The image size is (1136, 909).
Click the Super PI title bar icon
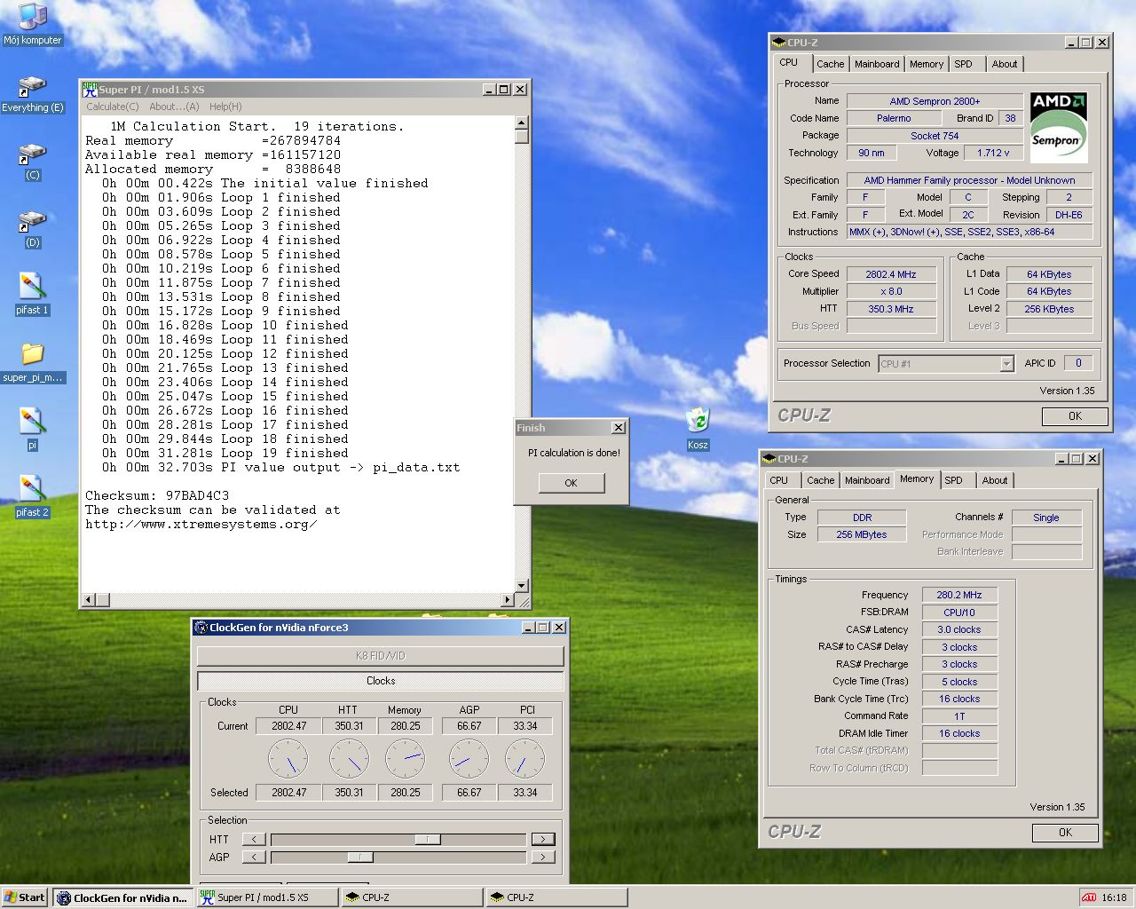point(90,89)
